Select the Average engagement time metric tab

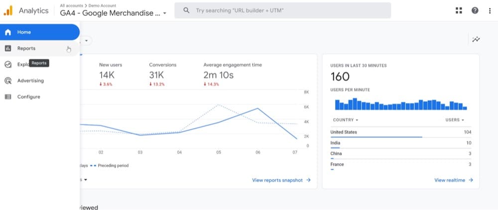pyautogui.click(x=233, y=74)
